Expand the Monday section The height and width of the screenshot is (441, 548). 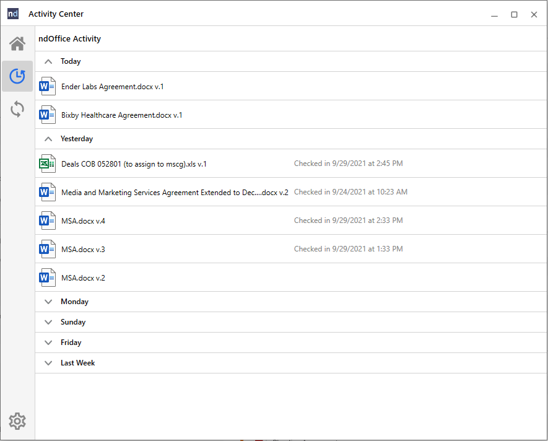(48, 302)
